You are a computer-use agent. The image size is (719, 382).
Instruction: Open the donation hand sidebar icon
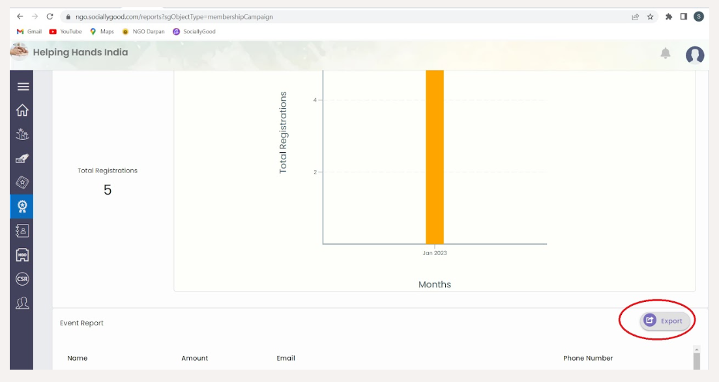pos(22,159)
